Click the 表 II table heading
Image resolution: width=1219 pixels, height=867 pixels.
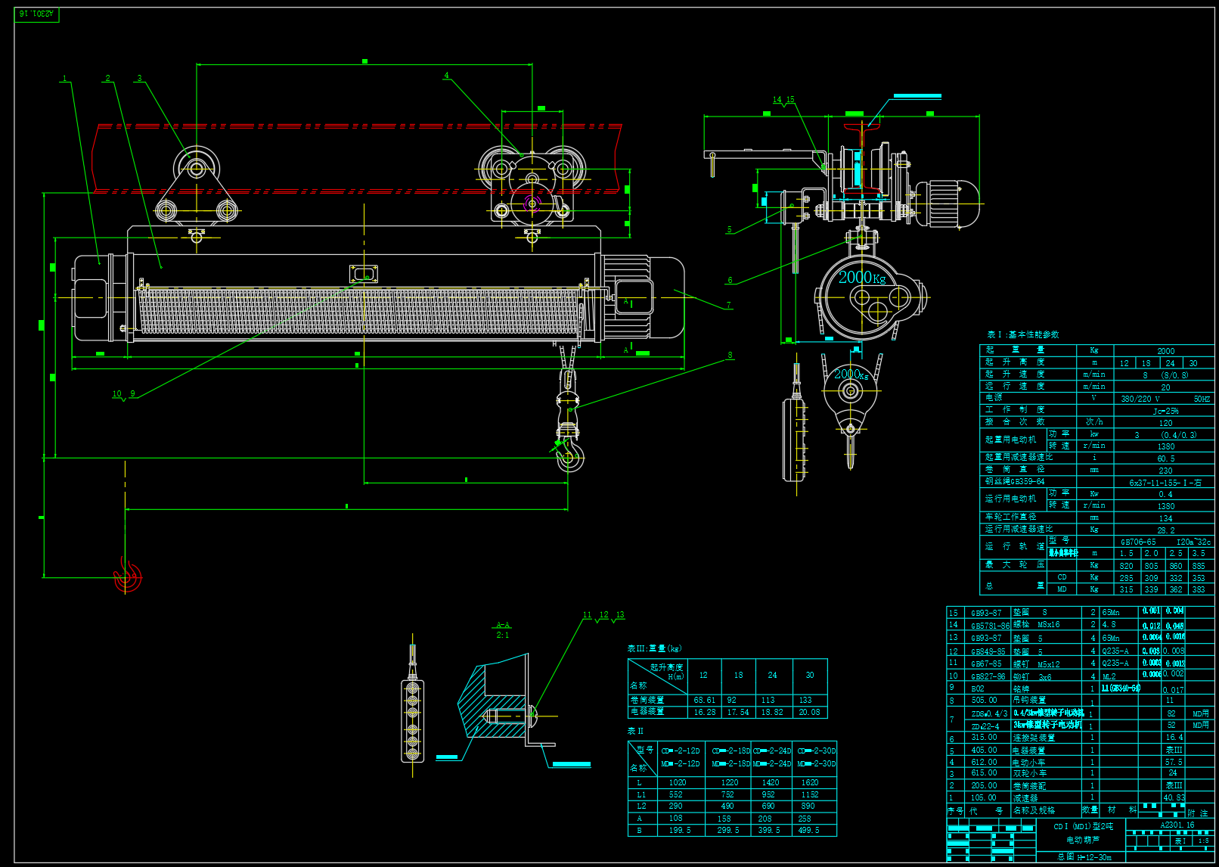click(635, 731)
